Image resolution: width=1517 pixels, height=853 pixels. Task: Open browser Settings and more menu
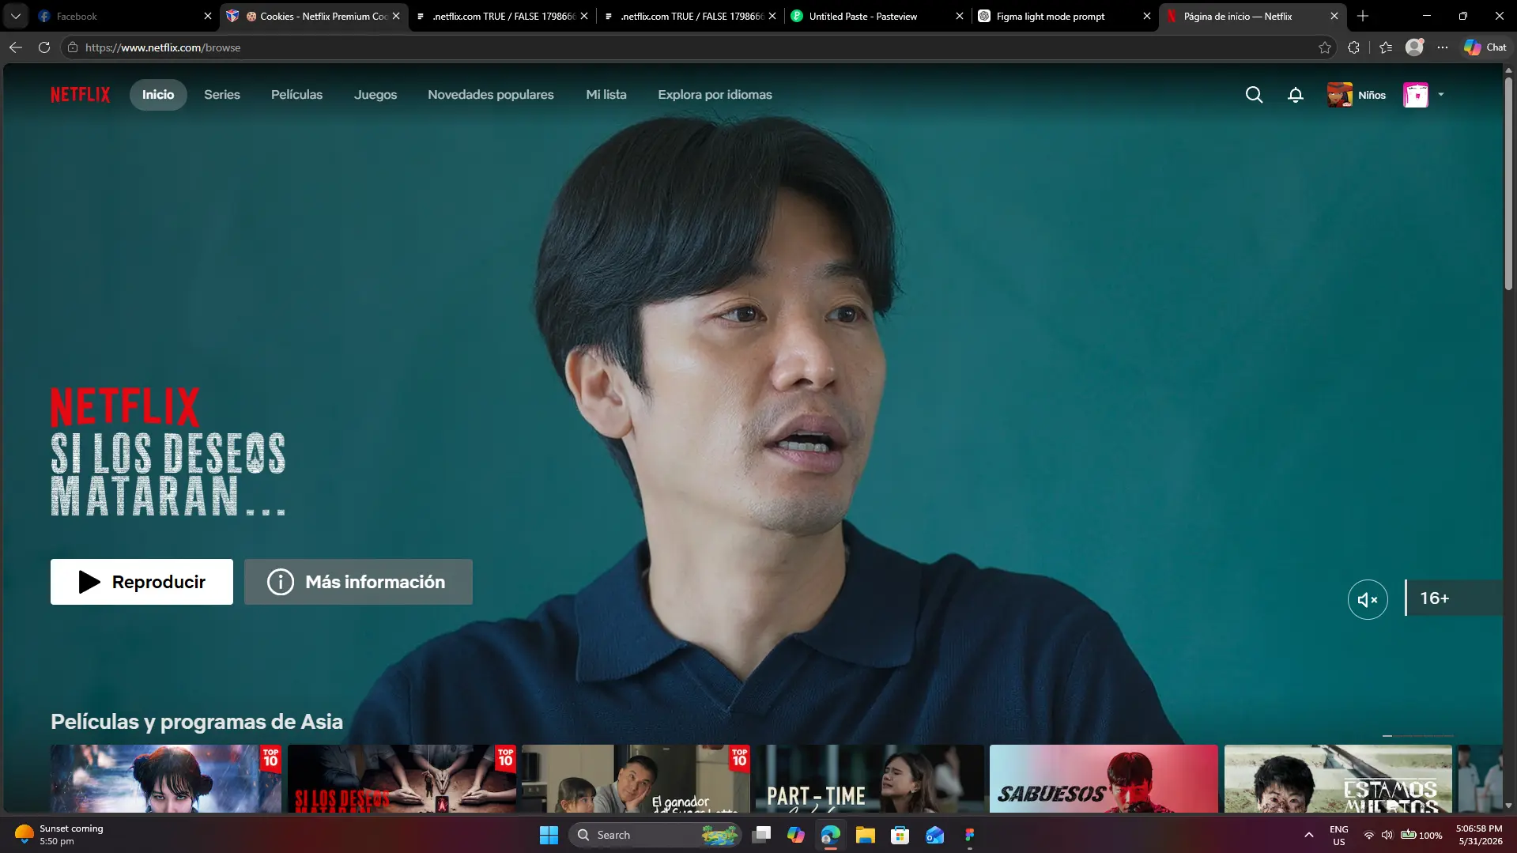pos(1443,47)
